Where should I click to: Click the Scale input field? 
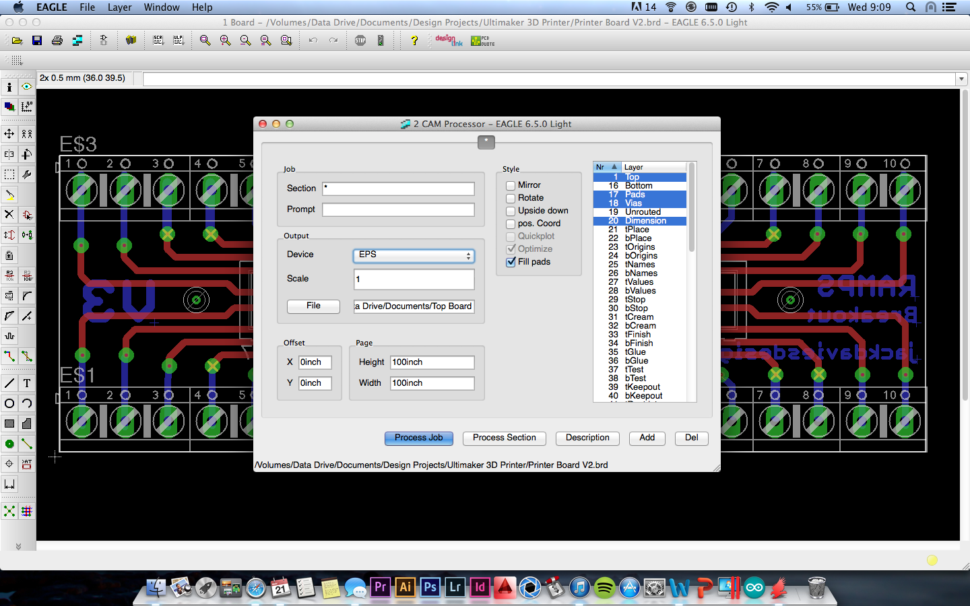(x=414, y=279)
